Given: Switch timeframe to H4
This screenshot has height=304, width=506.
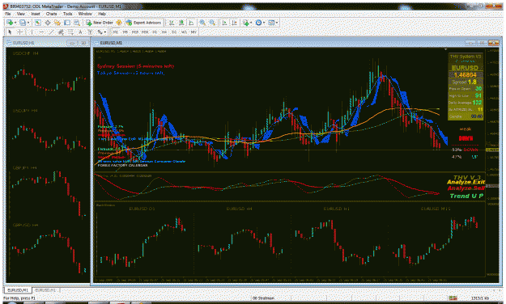Looking at the screenshot, I should pyautogui.click(x=164, y=32).
